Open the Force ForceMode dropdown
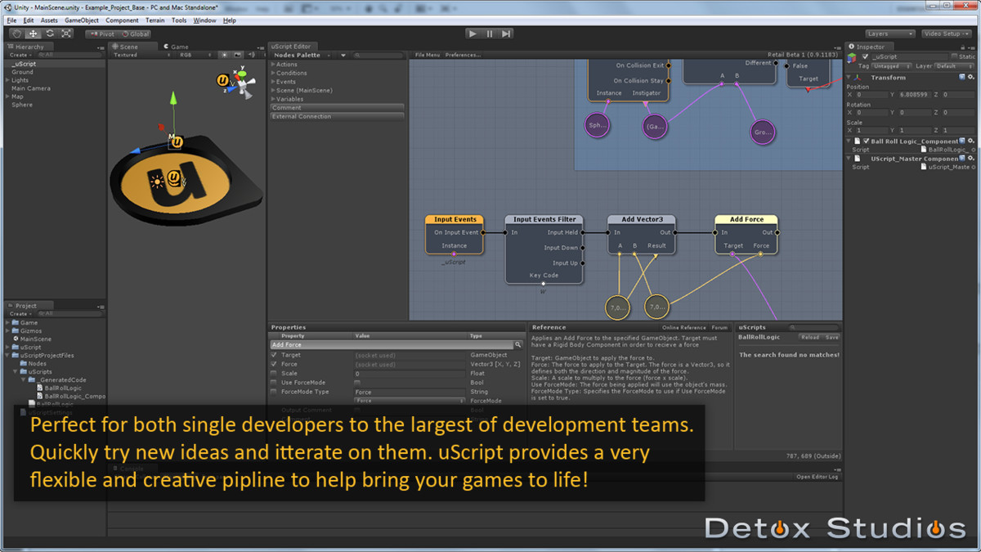The image size is (981, 552). pos(410,401)
